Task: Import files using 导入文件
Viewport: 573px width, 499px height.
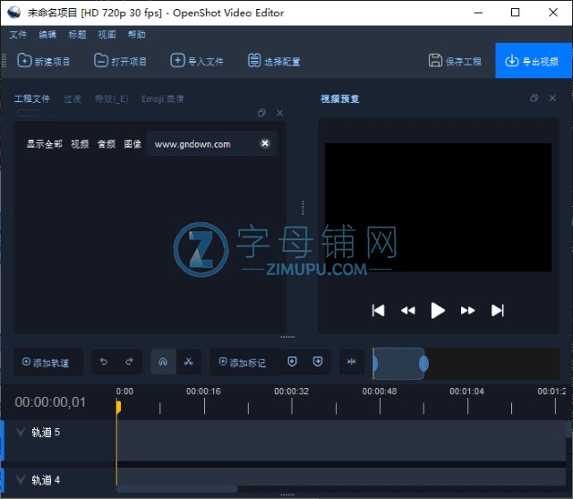Action: tap(197, 61)
